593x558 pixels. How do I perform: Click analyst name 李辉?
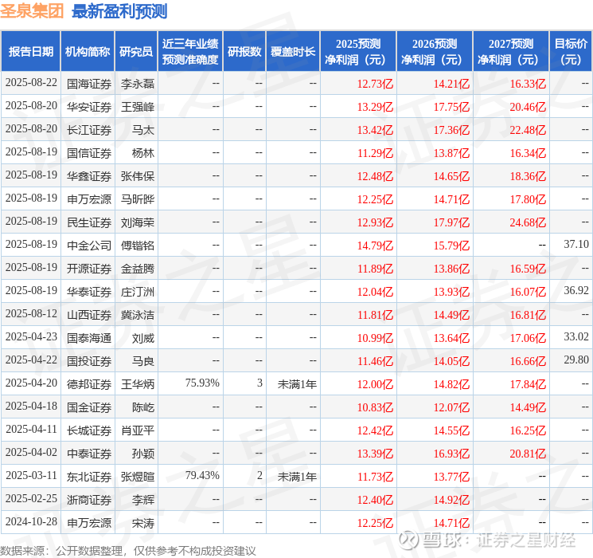[143, 500]
